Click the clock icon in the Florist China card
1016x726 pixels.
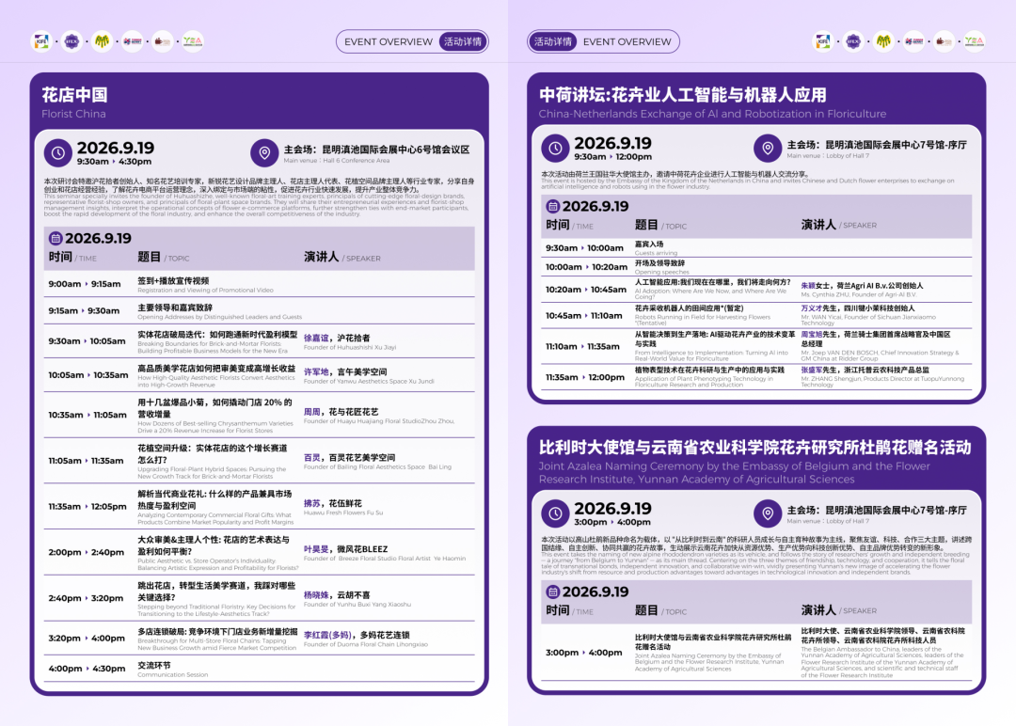pyautogui.click(x=57, y=153)
